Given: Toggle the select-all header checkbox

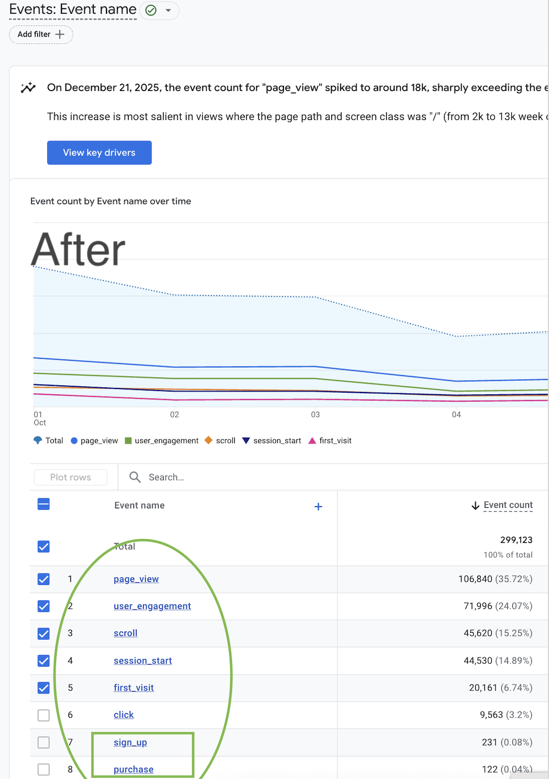Looking at the screenshot, I should [x=44, y=504].
